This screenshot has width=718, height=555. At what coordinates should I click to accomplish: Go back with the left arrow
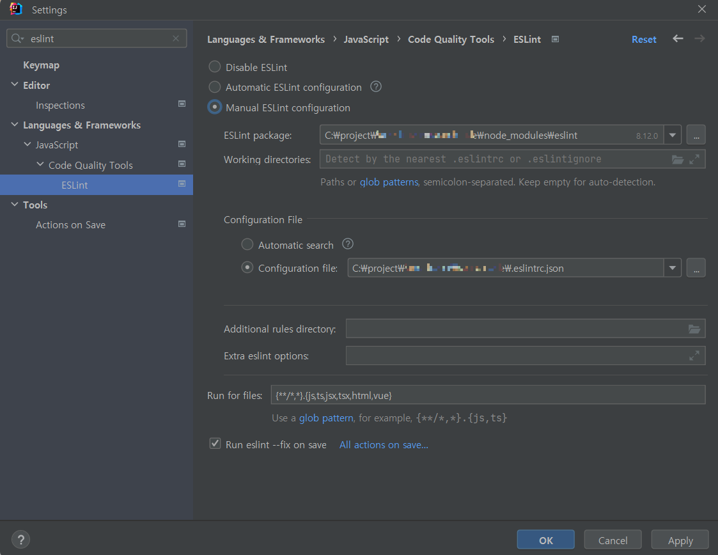coord(678,39)
